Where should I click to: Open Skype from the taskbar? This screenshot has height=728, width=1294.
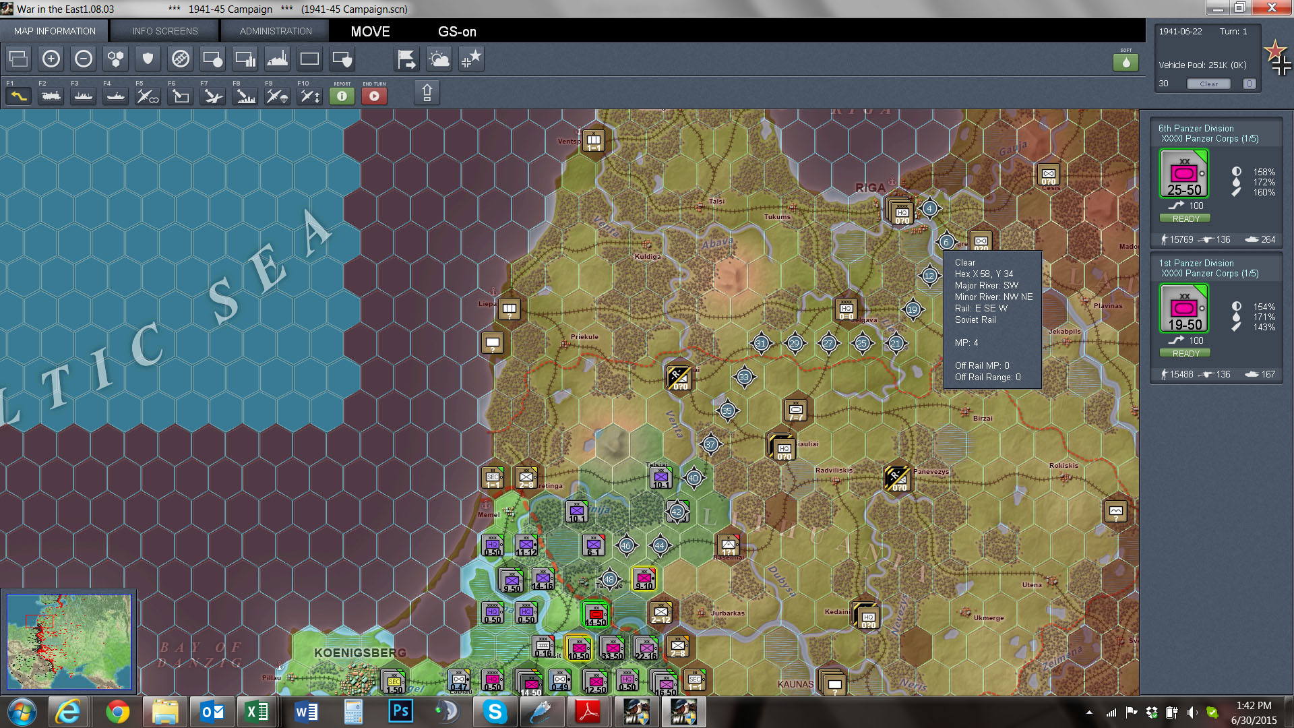[495, 712]
